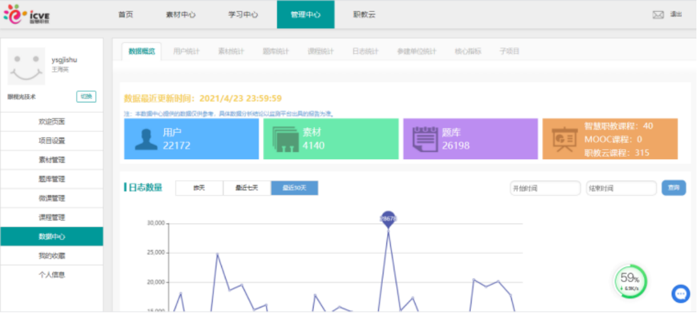Open 学习中心 in top navigation
697x314 pixels.
(x=243, y=14)
